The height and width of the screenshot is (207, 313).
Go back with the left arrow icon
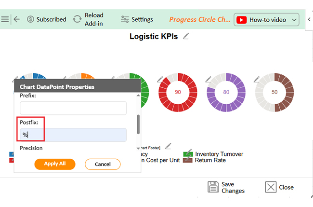(17, 19)
